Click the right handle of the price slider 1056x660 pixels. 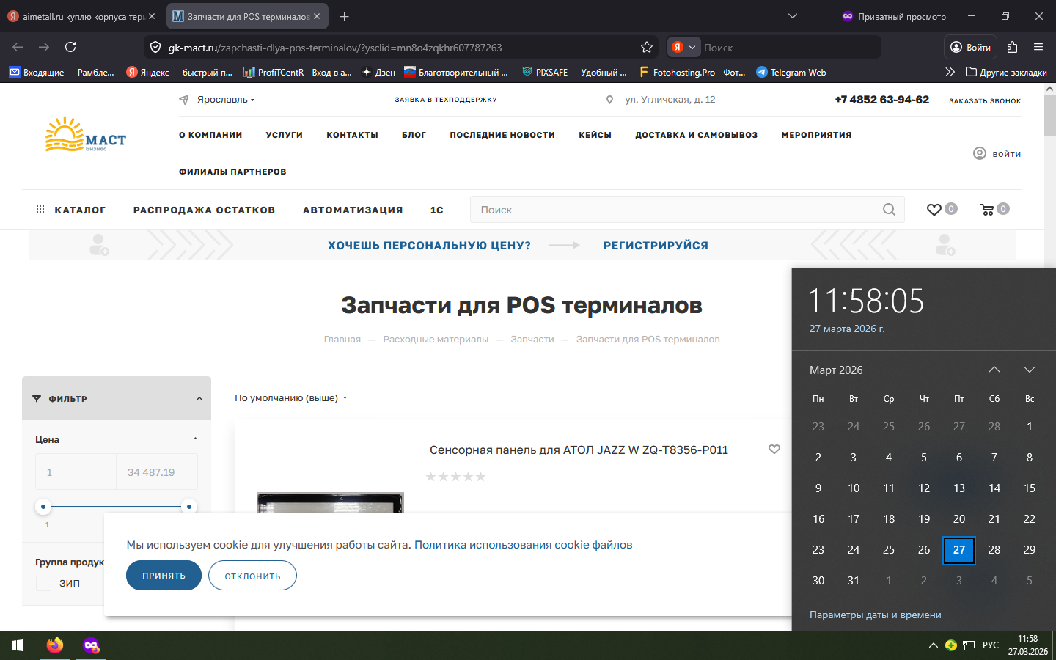[189, 507]
